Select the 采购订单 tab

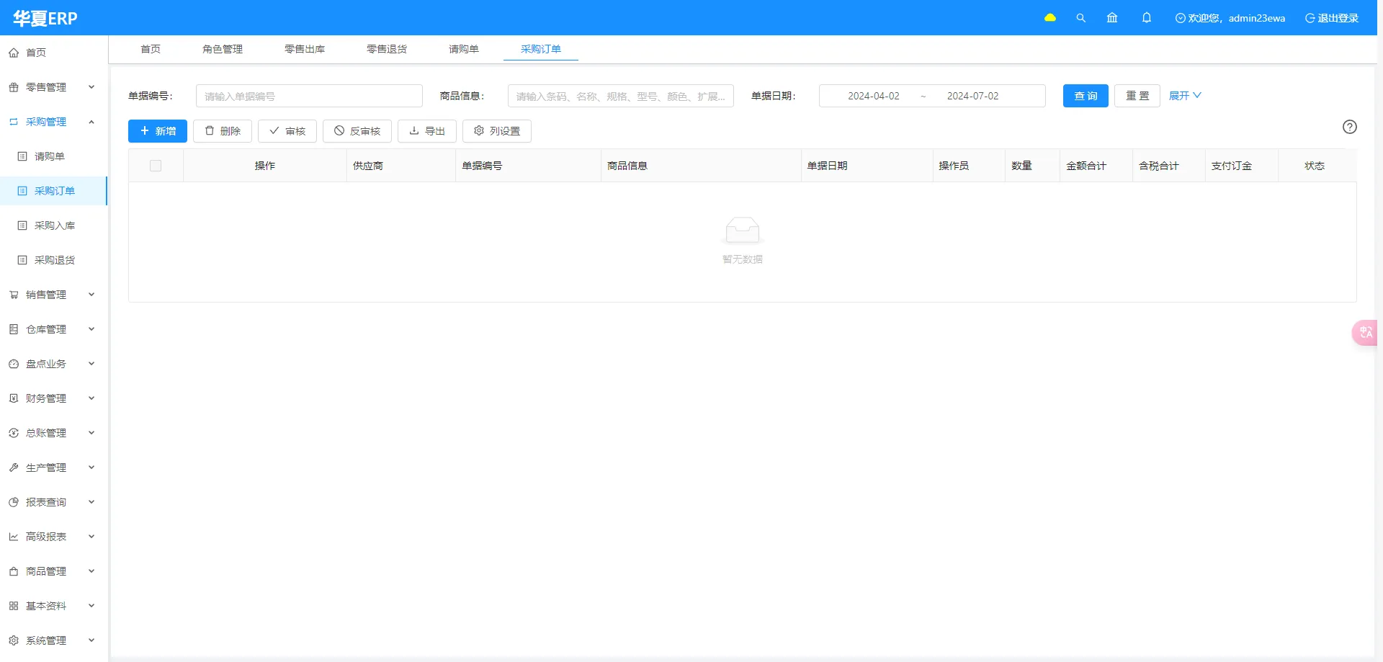pos(541,49)
